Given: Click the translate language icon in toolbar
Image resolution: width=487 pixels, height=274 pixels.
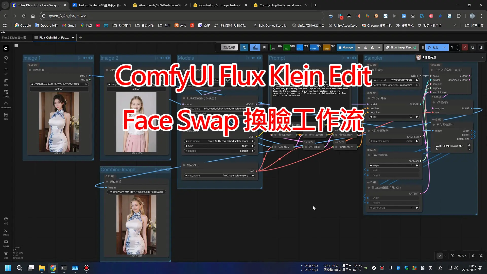Looking at the screenshot, I should pyautogui.click(x=244, y=47).
